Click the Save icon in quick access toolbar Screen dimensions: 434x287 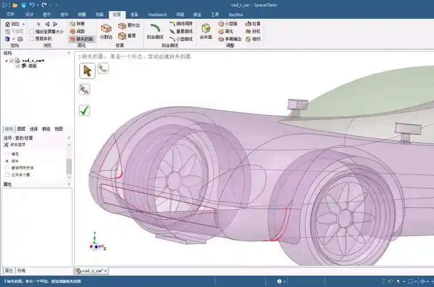(x=23, y=5)
